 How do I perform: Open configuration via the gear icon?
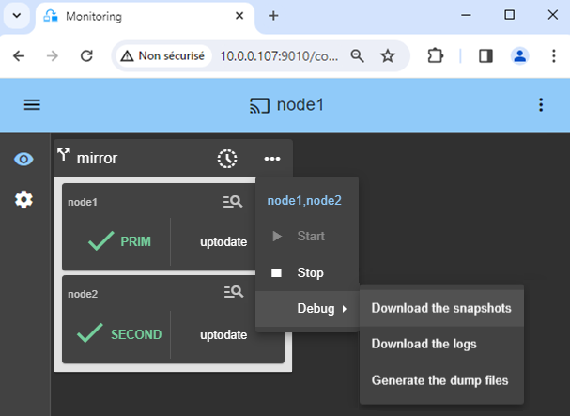[23, 199]
